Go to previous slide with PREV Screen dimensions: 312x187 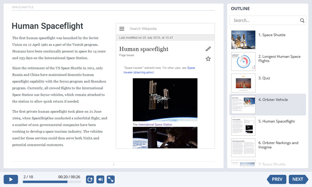click(277, 179)
